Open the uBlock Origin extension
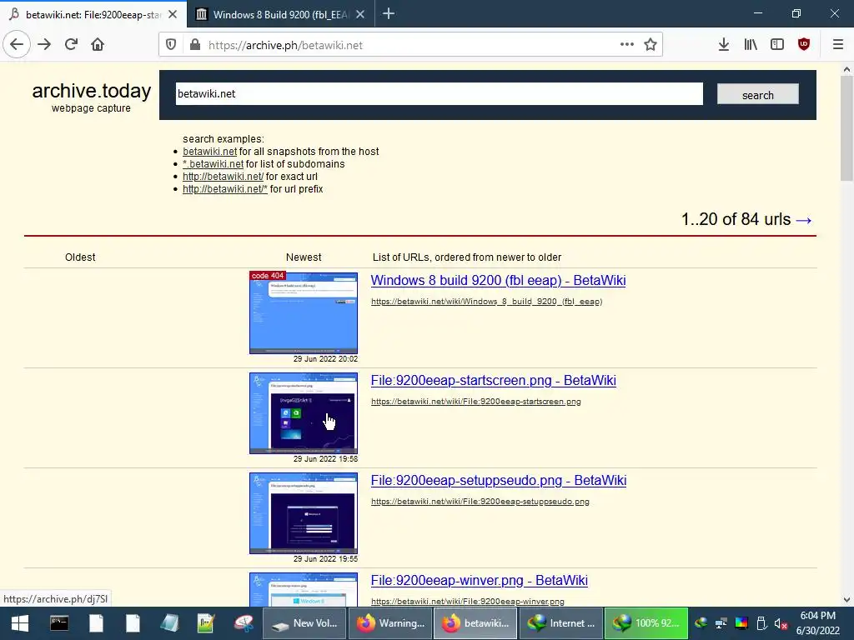 pos(804,45)
